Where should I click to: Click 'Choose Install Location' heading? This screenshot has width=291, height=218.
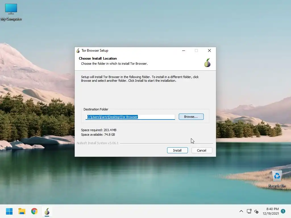click(98, 58)
